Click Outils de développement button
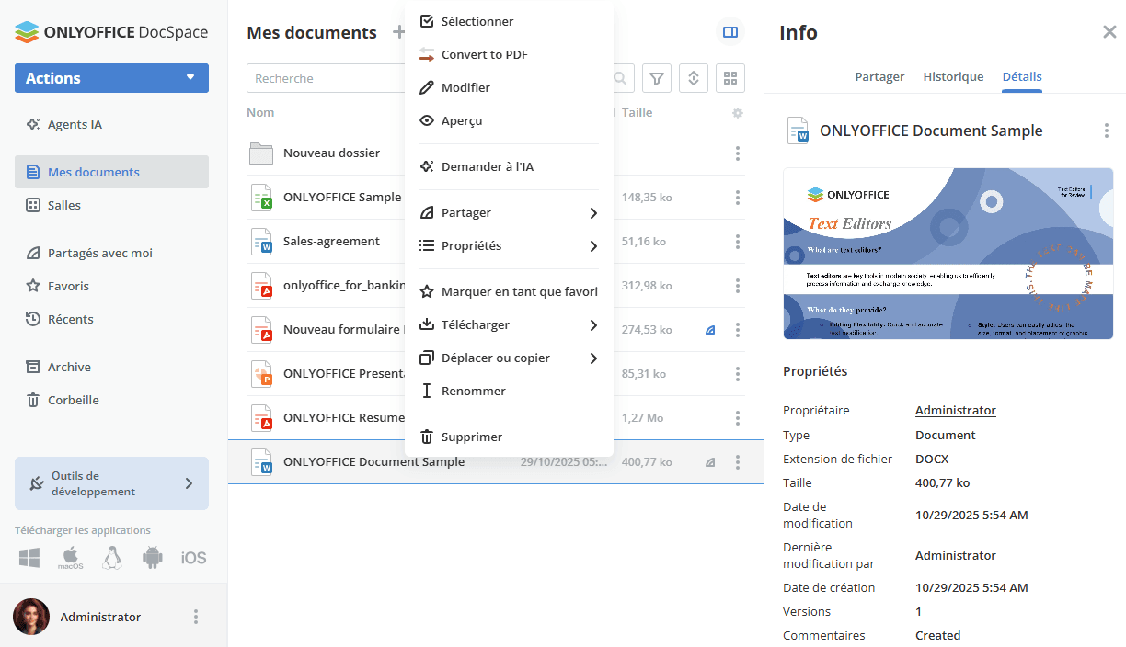 tap(111, 483)
